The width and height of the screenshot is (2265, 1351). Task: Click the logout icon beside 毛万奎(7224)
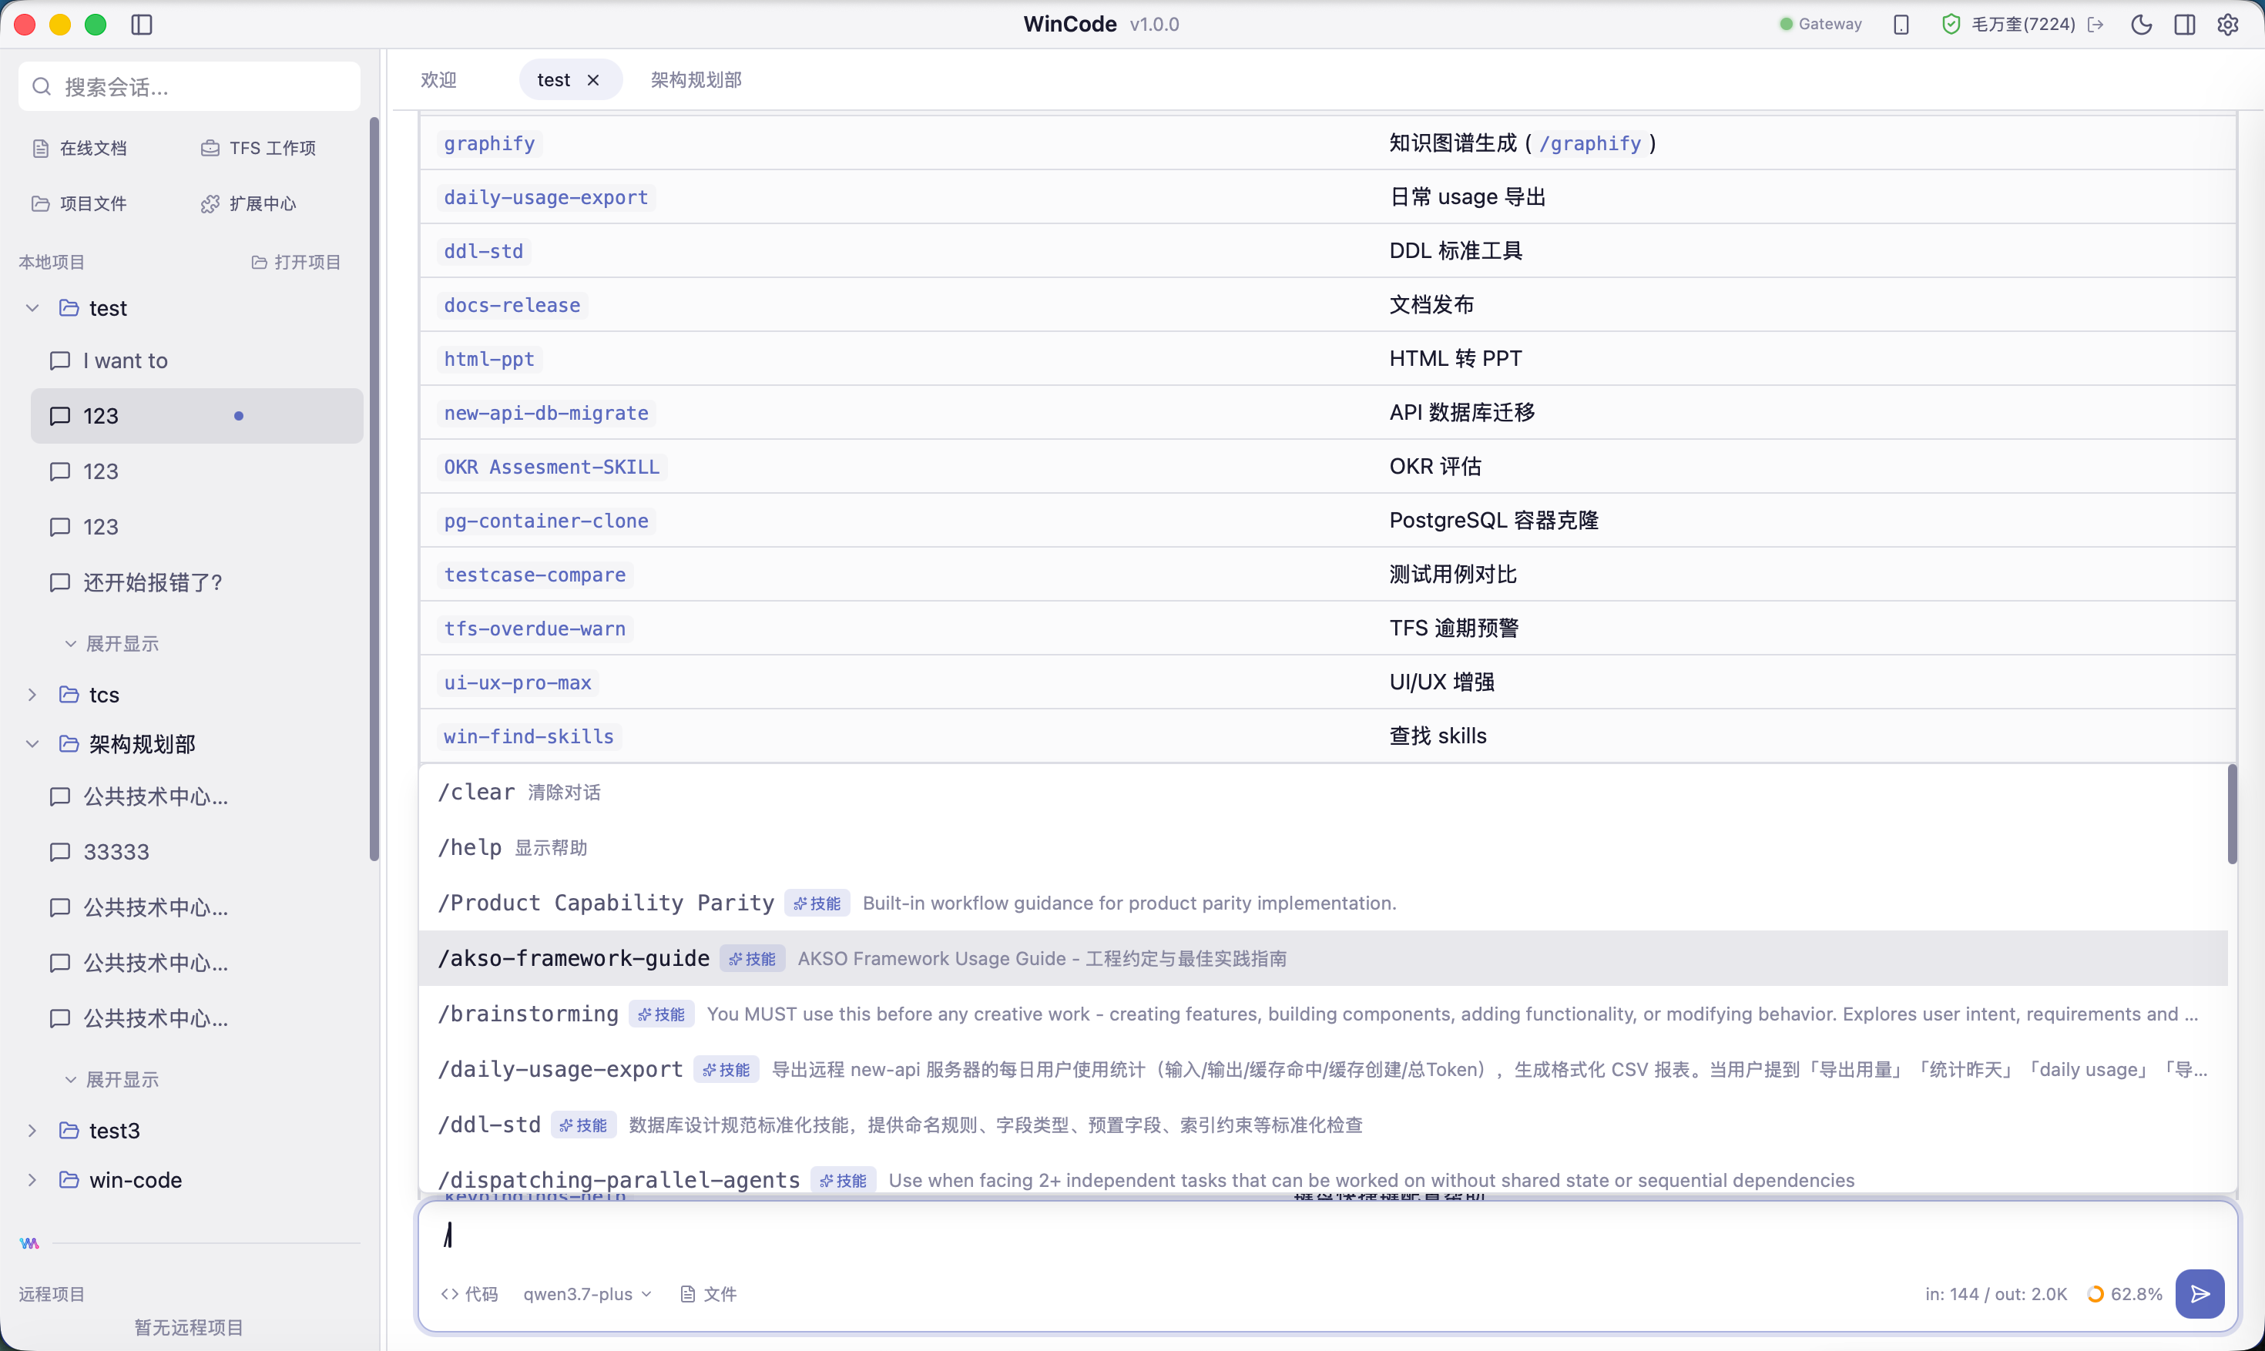(2096, 25)
